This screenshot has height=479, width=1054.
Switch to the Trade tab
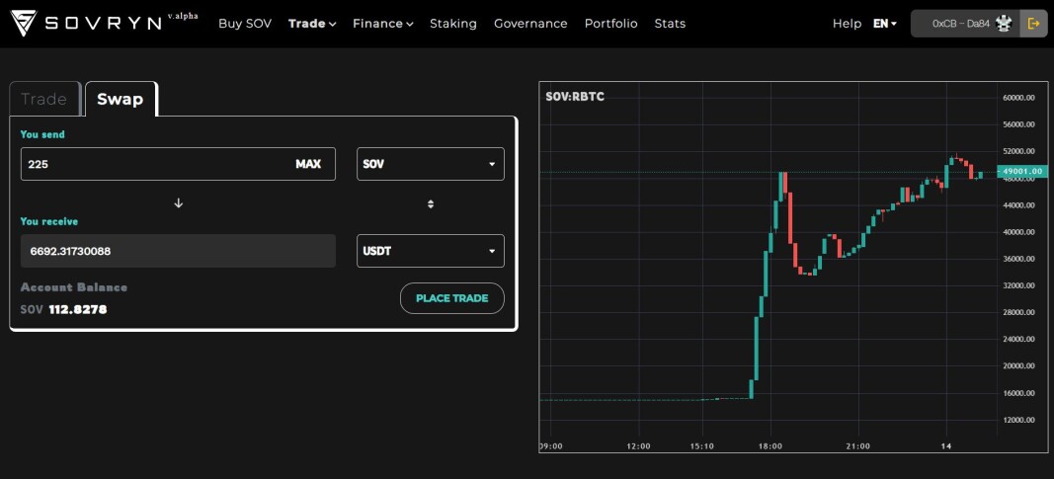(44, 100)
